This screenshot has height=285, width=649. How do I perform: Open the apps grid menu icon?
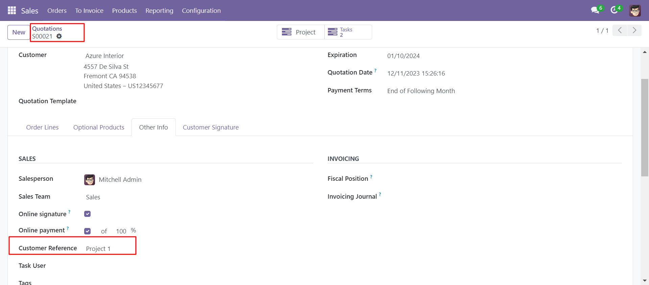click(x=12, y=10)
